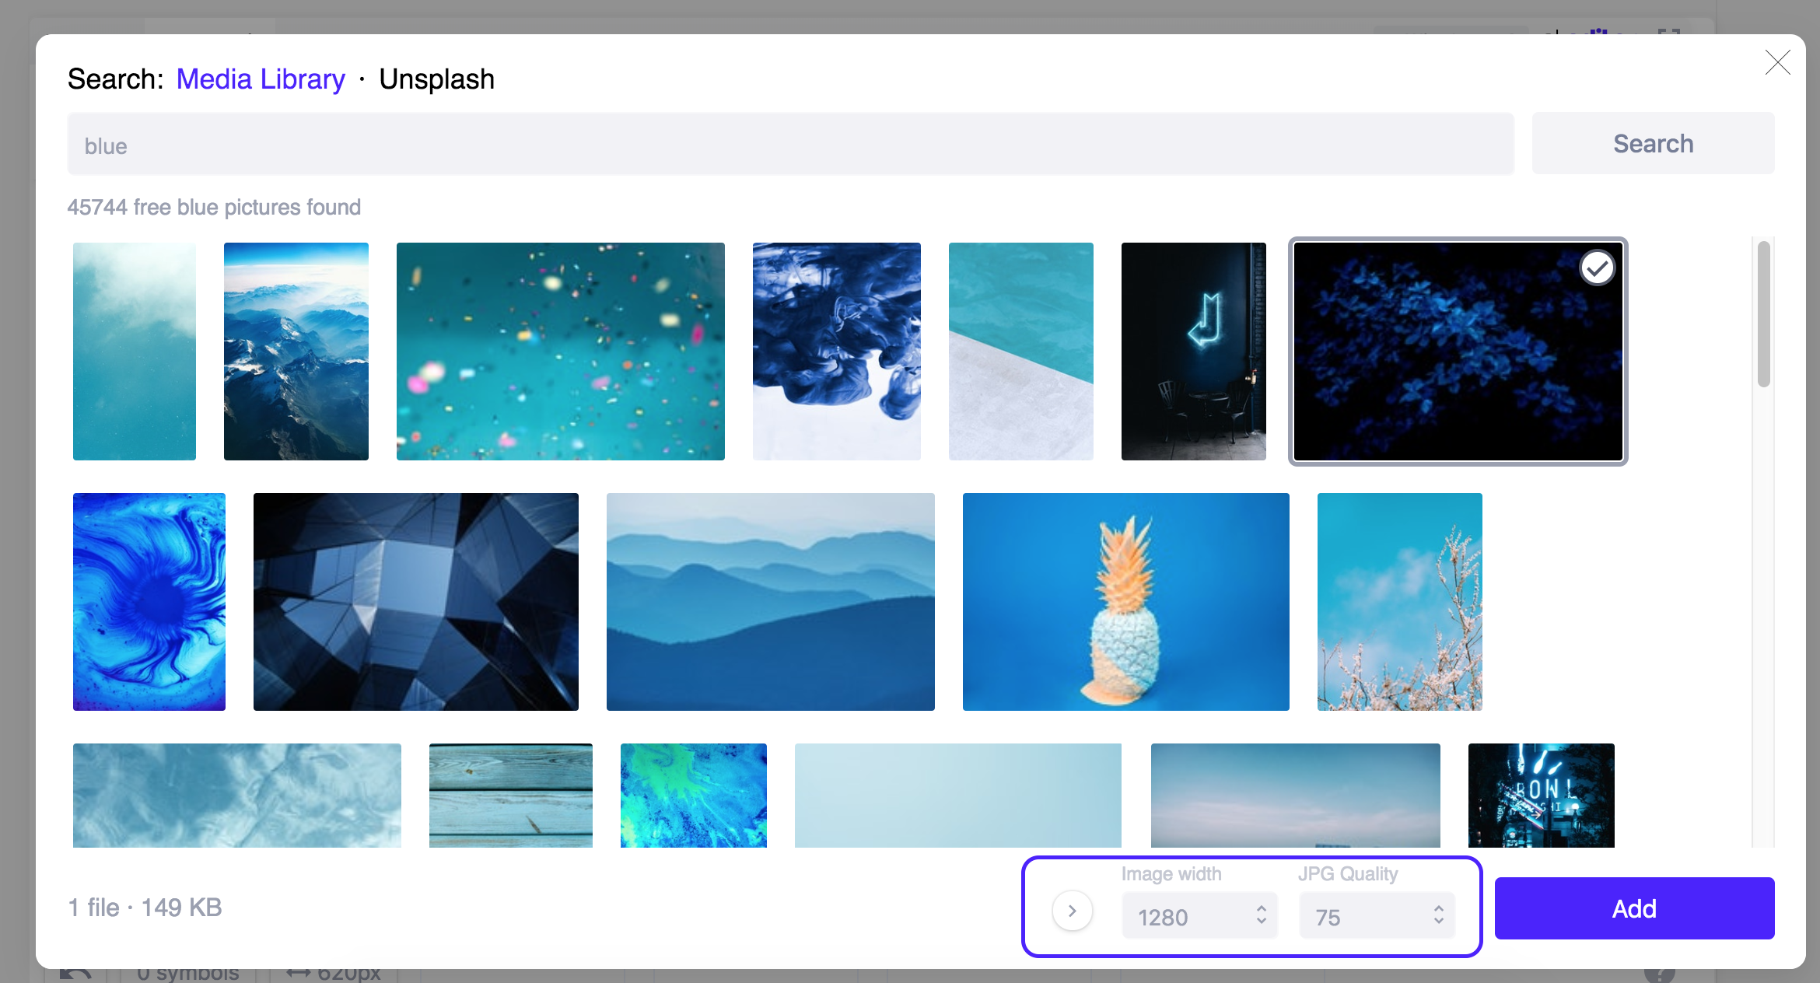Select the blue ink in water photo
Image resolution: width=1820 pixels, height=983 pixels.
[x=836, y=352]
